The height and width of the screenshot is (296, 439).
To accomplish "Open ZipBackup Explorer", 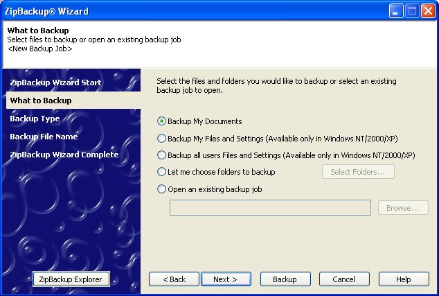I will tap(71, 279).
